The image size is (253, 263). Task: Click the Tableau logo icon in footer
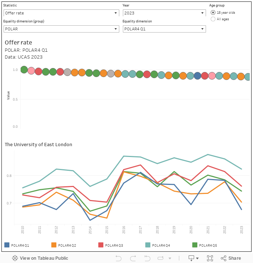click(x=15, y=258)
